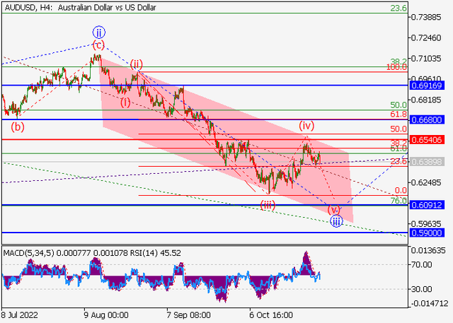Click the red (iv) wave label

pyautogui.click(x=306, y=125)
